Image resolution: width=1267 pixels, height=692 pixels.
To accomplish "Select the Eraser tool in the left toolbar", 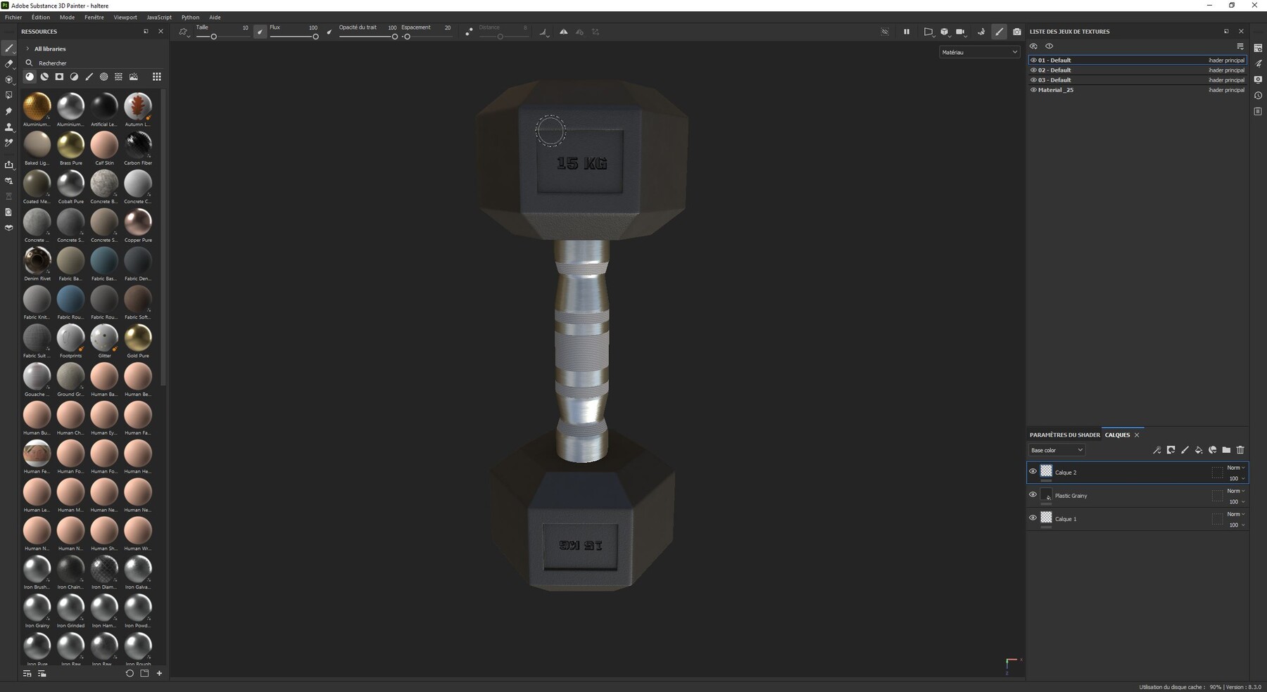I will pos(9,63).
